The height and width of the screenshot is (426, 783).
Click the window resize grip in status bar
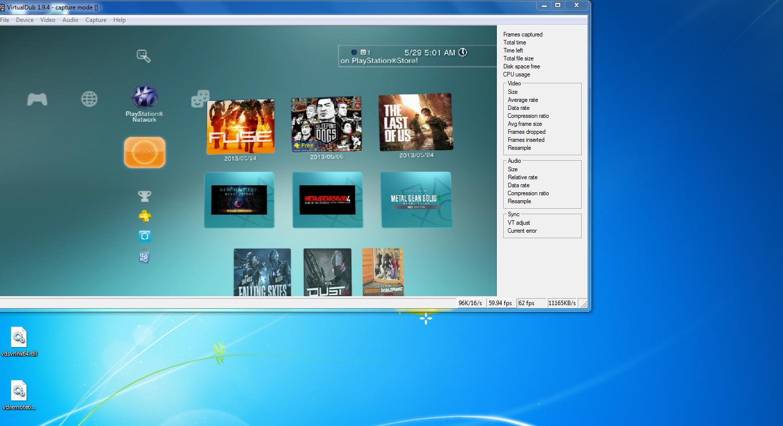pyautogui.click(x=584, y=304)
